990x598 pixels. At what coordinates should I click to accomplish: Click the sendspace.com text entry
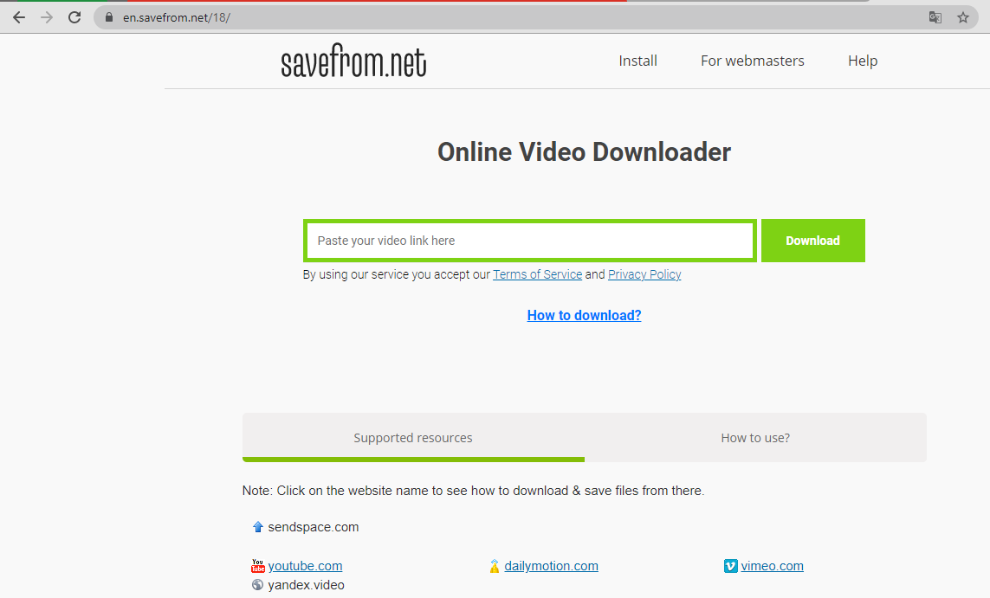click(314, 527)
